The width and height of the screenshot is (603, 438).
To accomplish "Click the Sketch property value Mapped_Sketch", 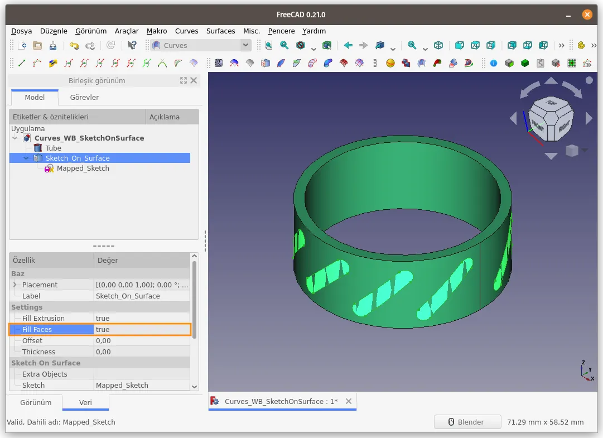I will pos(142,385).
